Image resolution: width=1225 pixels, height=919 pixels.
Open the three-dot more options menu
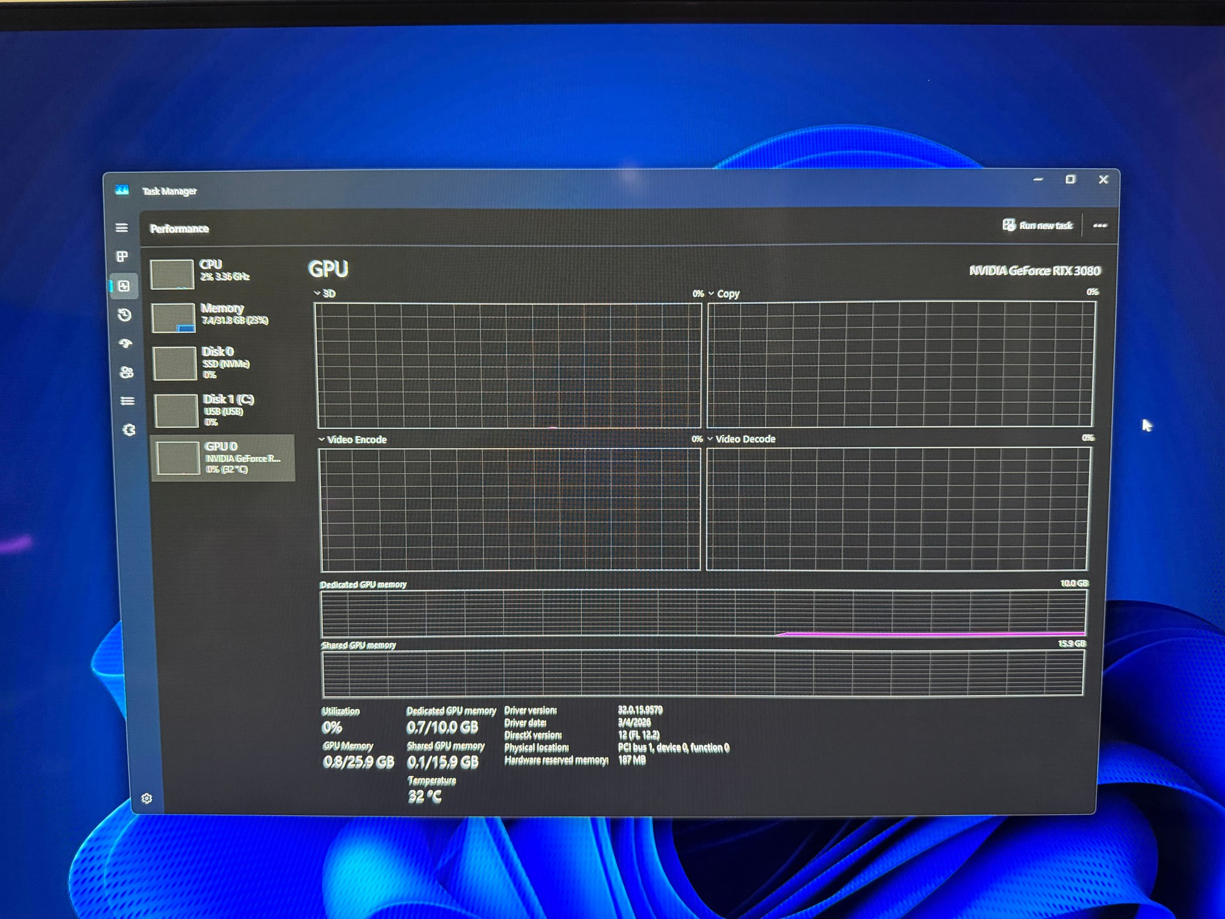[1099, 226]
